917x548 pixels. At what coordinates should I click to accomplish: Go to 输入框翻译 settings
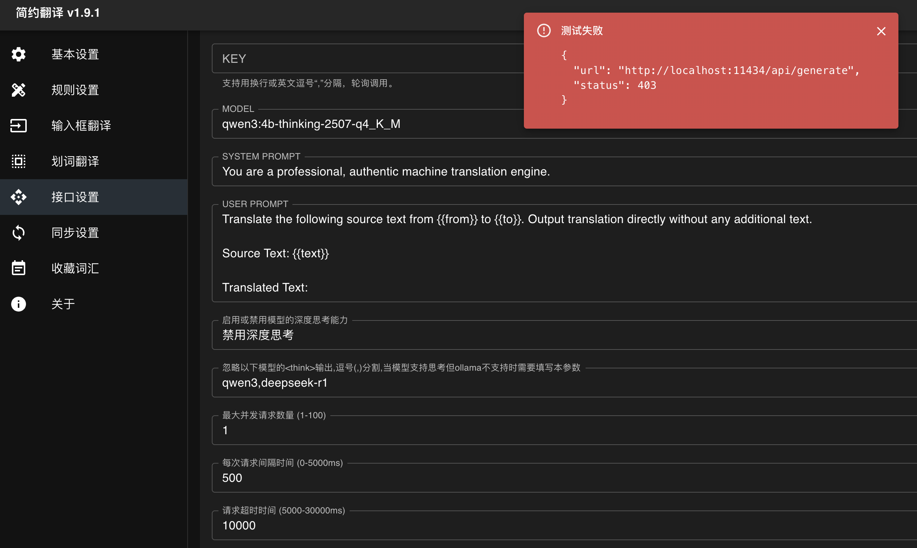94,126
